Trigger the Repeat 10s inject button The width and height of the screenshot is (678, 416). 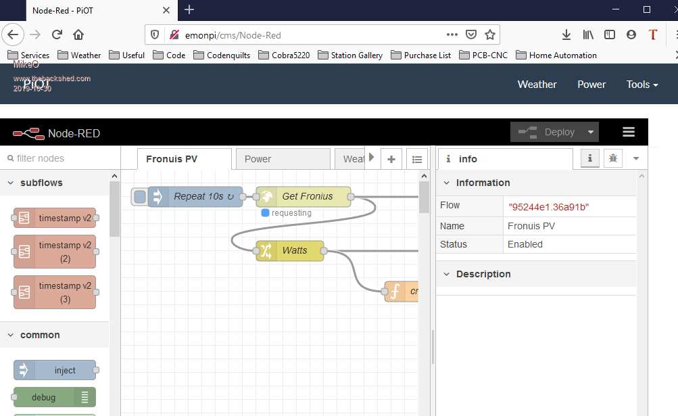140,197
